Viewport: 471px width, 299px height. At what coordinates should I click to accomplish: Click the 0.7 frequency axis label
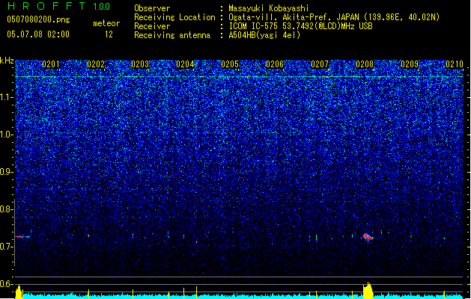7,247
